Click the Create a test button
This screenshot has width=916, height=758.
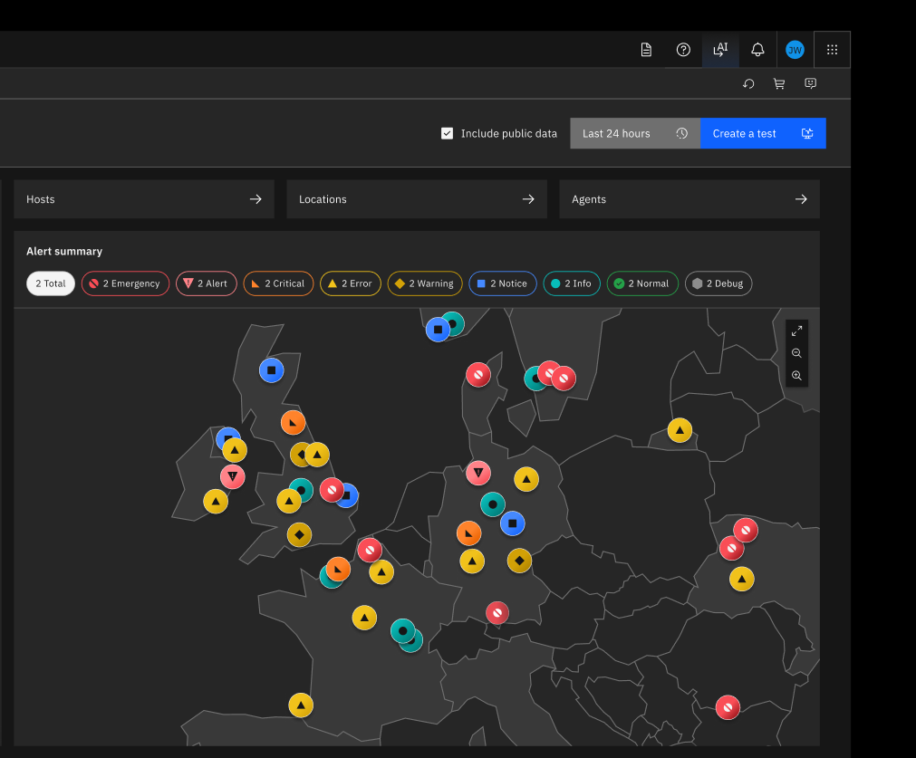(x=763, y=133)
